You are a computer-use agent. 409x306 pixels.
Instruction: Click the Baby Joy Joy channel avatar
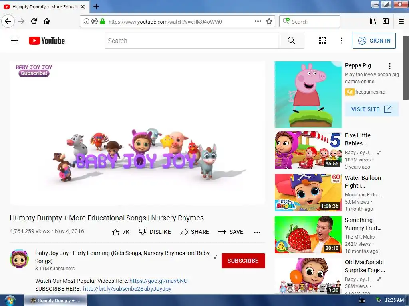point(19,258)
